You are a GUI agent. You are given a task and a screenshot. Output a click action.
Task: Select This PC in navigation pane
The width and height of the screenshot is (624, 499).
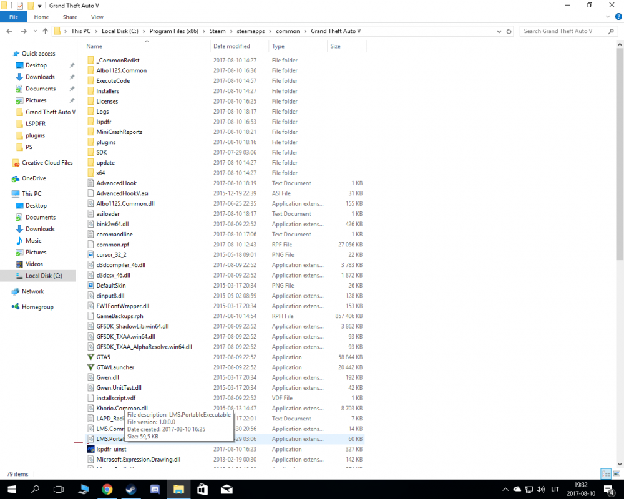point(31,194)
